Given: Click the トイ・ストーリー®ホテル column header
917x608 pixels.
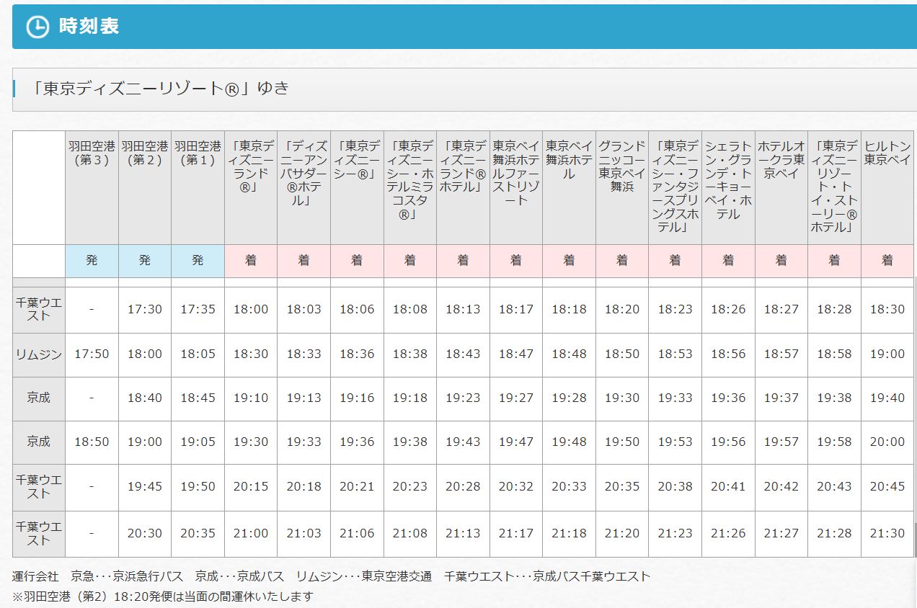Looking at the screenshot, I should [x=834, y=187].
